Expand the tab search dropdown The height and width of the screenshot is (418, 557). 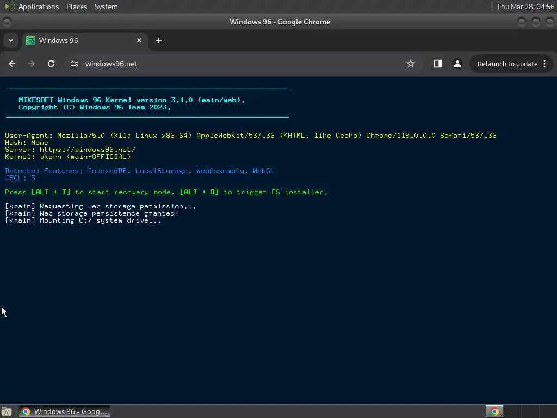pos(11,40)
